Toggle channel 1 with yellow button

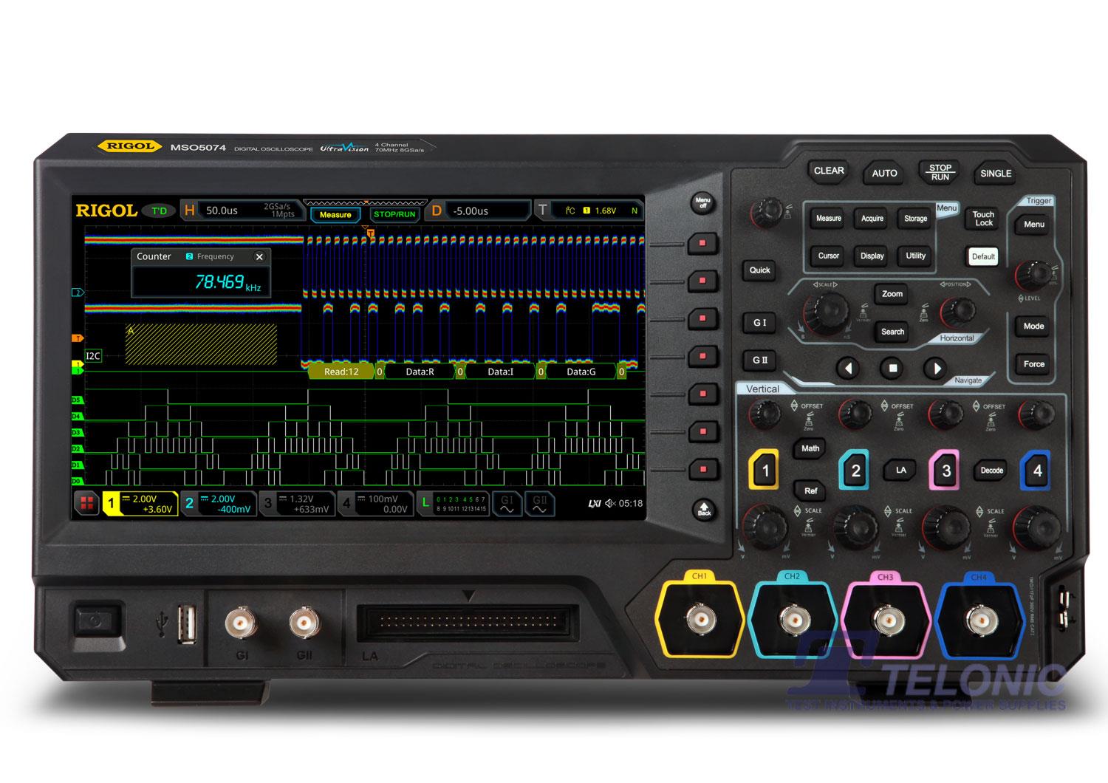click(765, 471)
